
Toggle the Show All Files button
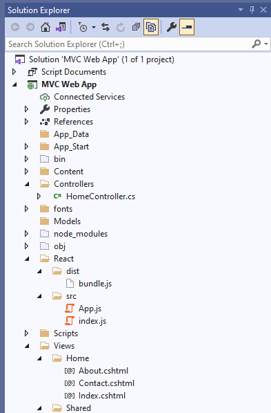click(x=151, y=27)
